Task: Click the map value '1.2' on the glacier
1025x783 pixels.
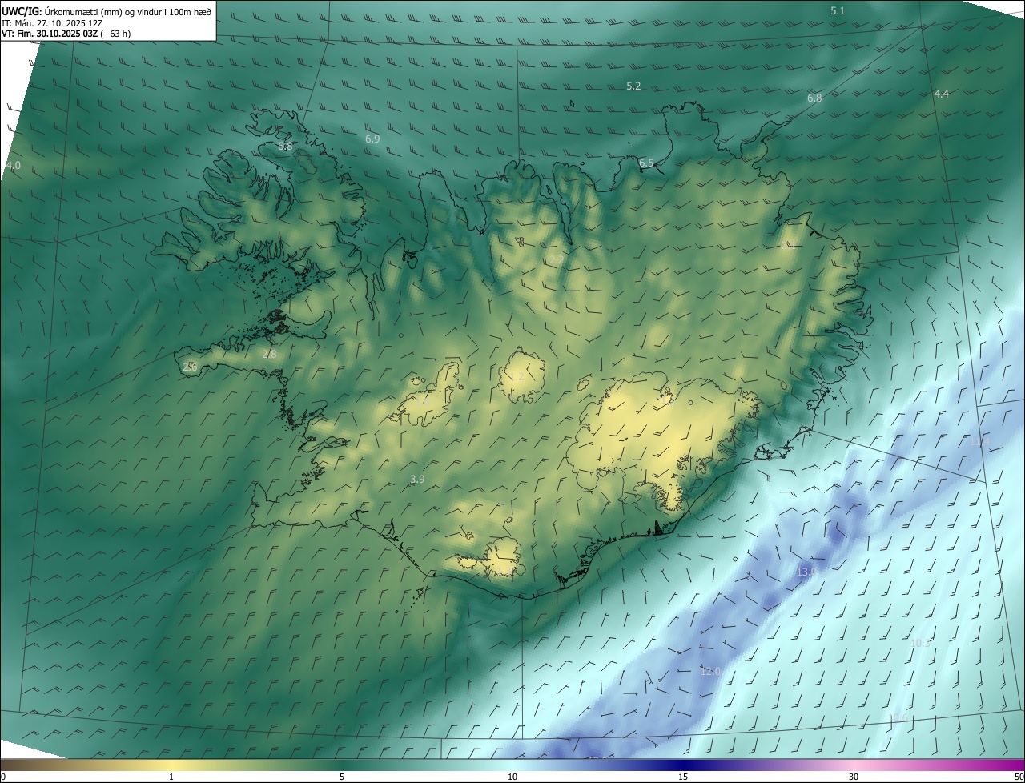Action: click(x=516, y=376)
